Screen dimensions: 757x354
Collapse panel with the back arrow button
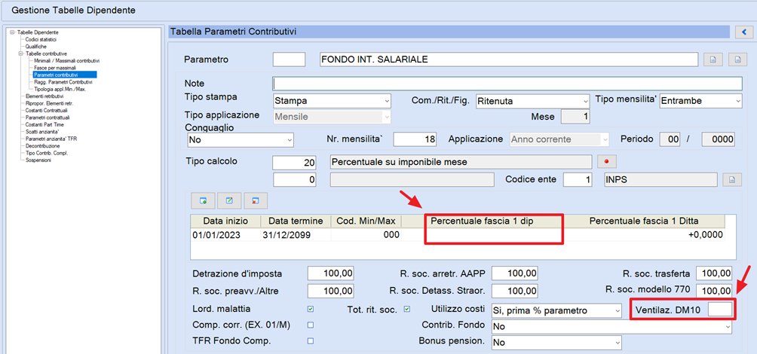(744, 32)
